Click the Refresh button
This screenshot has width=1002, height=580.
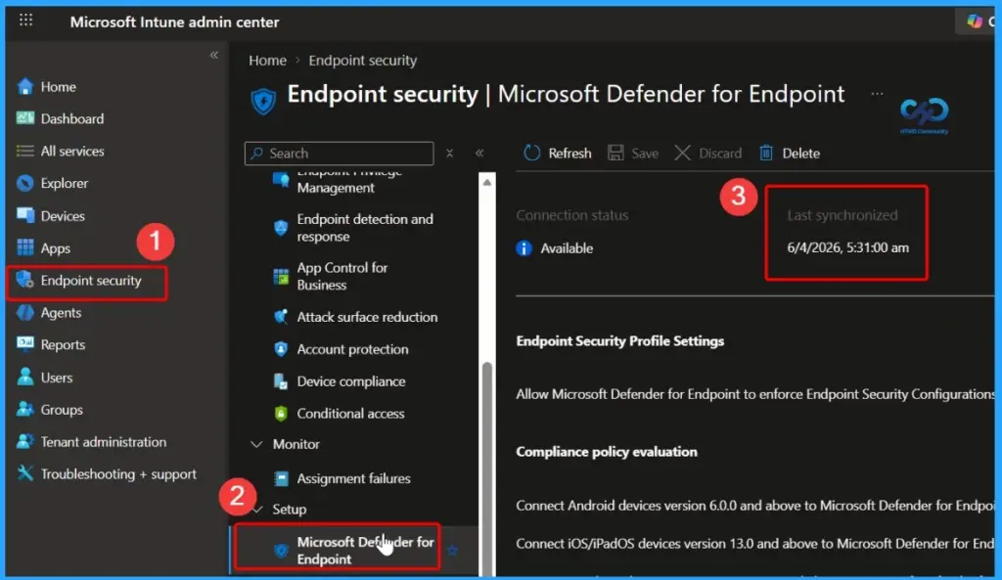click(556, 153)
